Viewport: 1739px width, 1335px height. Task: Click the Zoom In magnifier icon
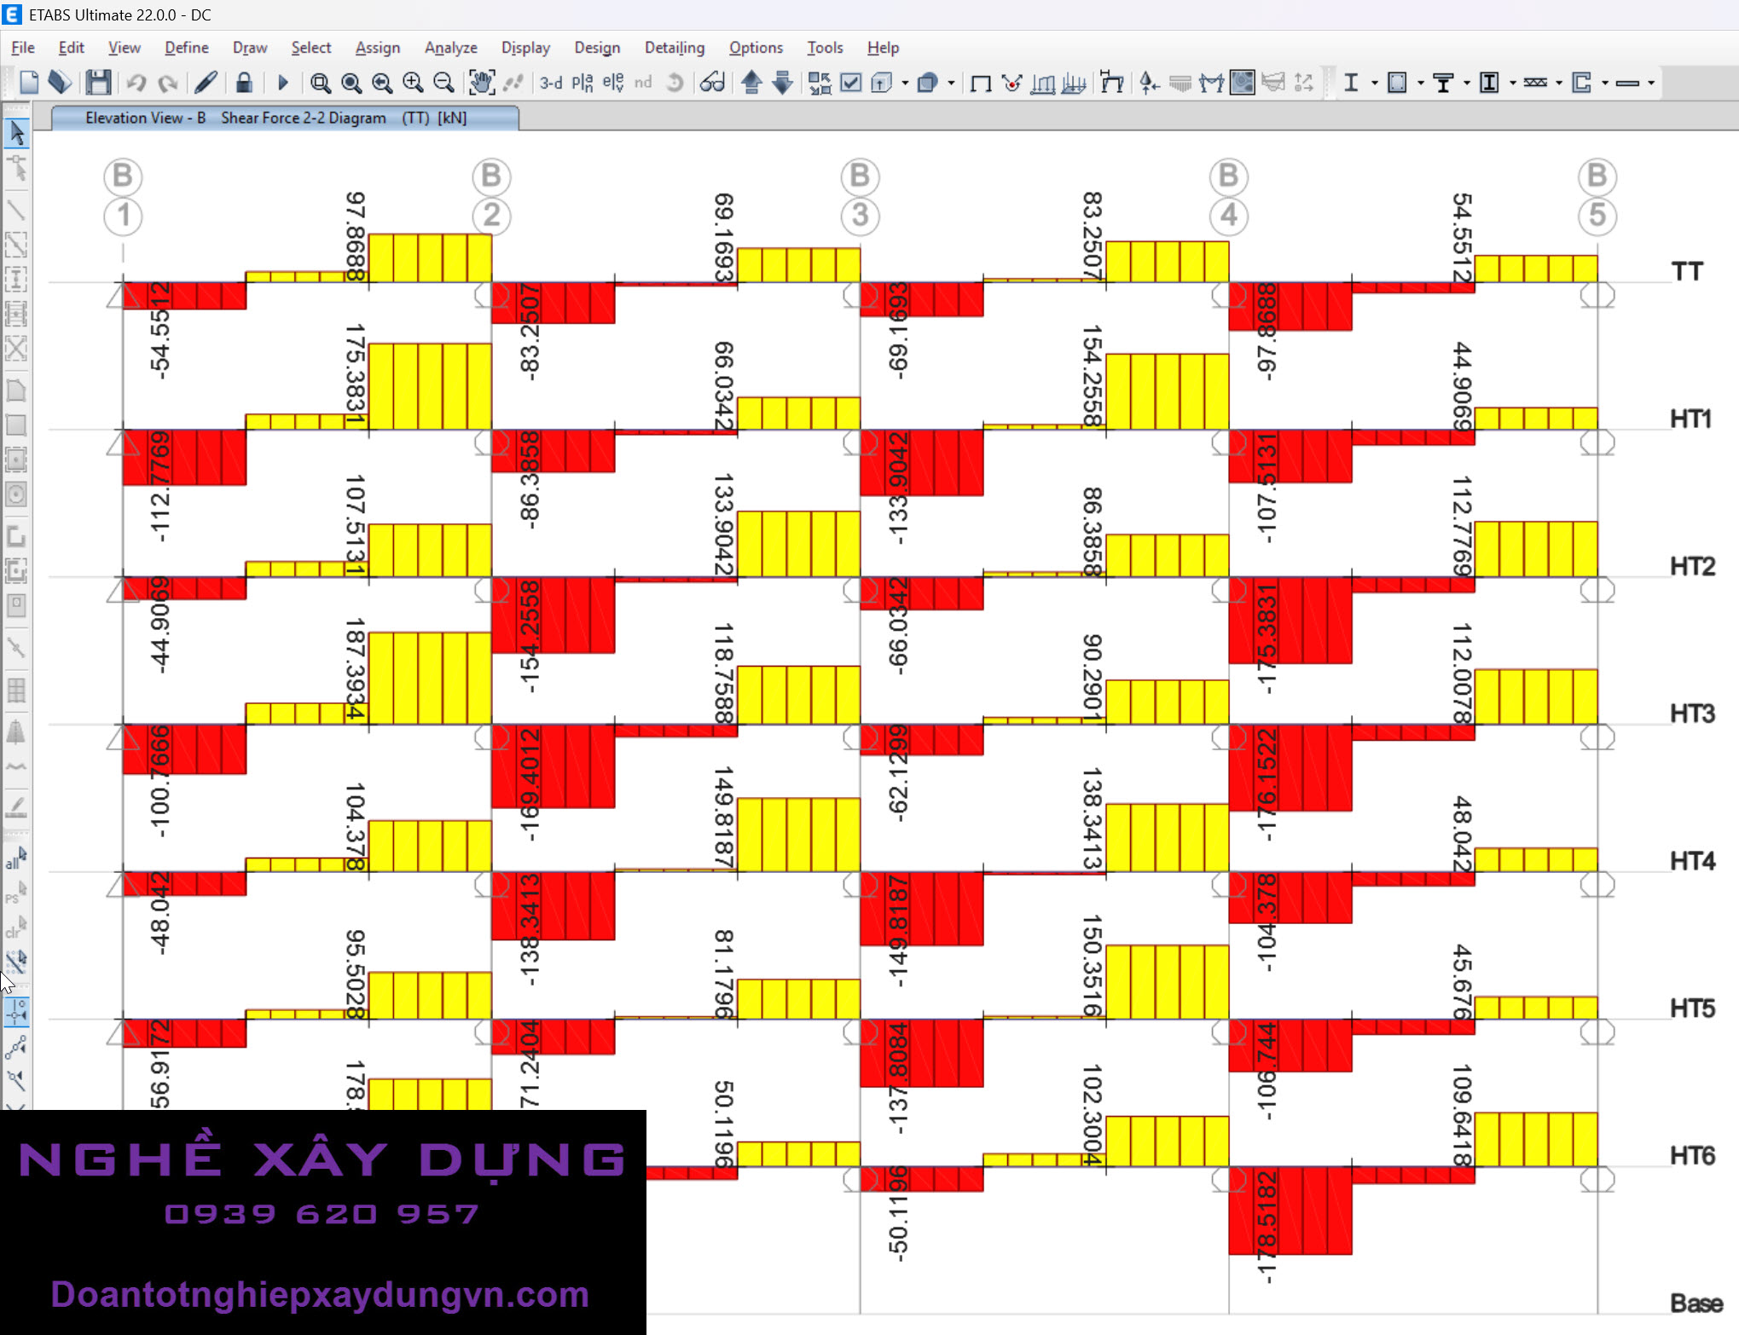click(x=413, y=83)
